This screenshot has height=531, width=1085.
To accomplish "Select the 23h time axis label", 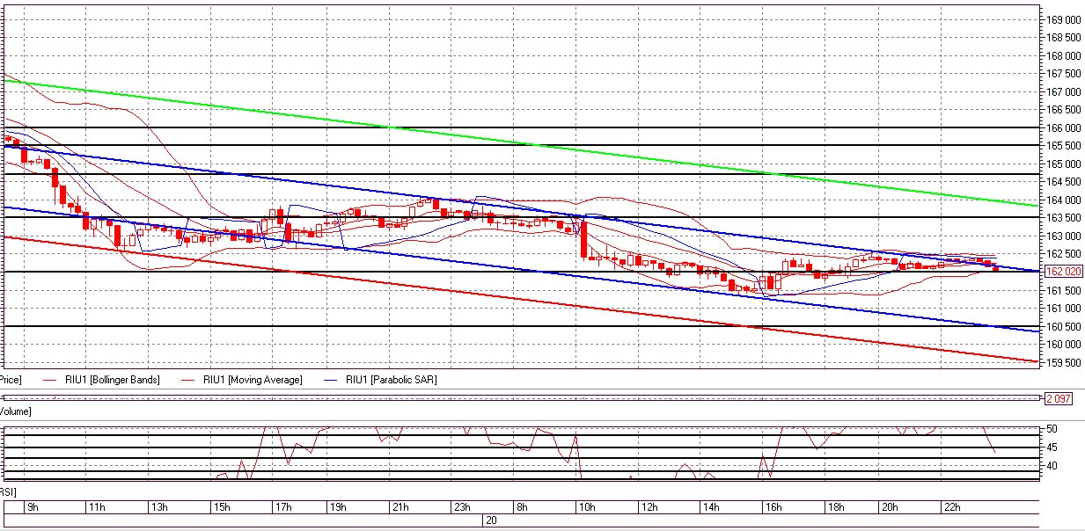I will coord(461,507).
